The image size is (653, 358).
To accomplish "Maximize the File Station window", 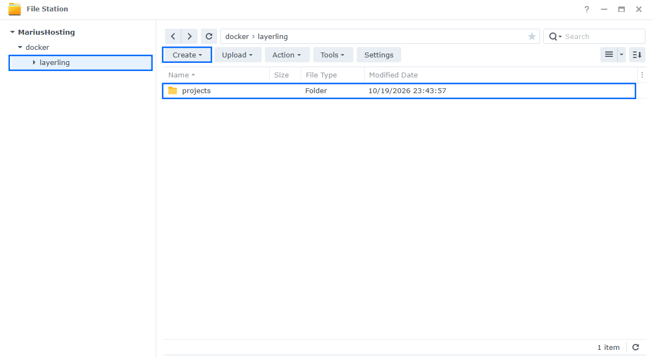I will [622, 9].
